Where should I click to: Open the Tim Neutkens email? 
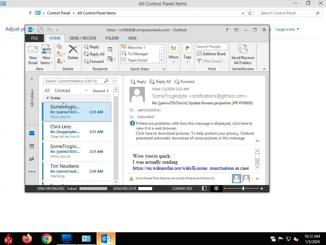coord(76,171)
